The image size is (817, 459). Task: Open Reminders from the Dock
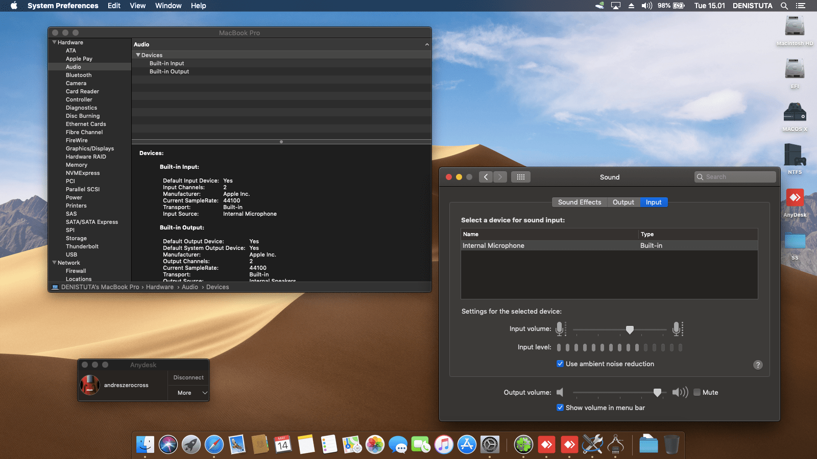(329, 445)
